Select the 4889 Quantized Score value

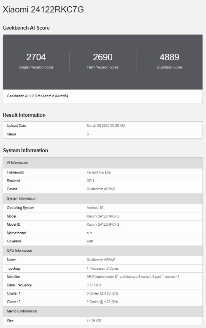click(x=169, y=57)
